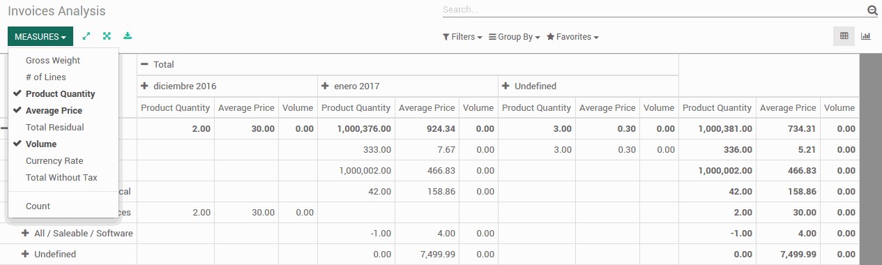Click the search magnifier icon
Viewport: 882px width, 265px height.
tap(872, 10)
